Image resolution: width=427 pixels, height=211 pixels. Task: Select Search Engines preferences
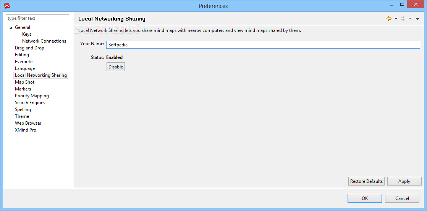(30, 103)
